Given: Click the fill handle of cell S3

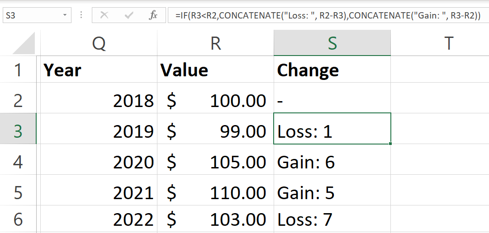Looking at the screenshot, I should (x=390, y=144).
